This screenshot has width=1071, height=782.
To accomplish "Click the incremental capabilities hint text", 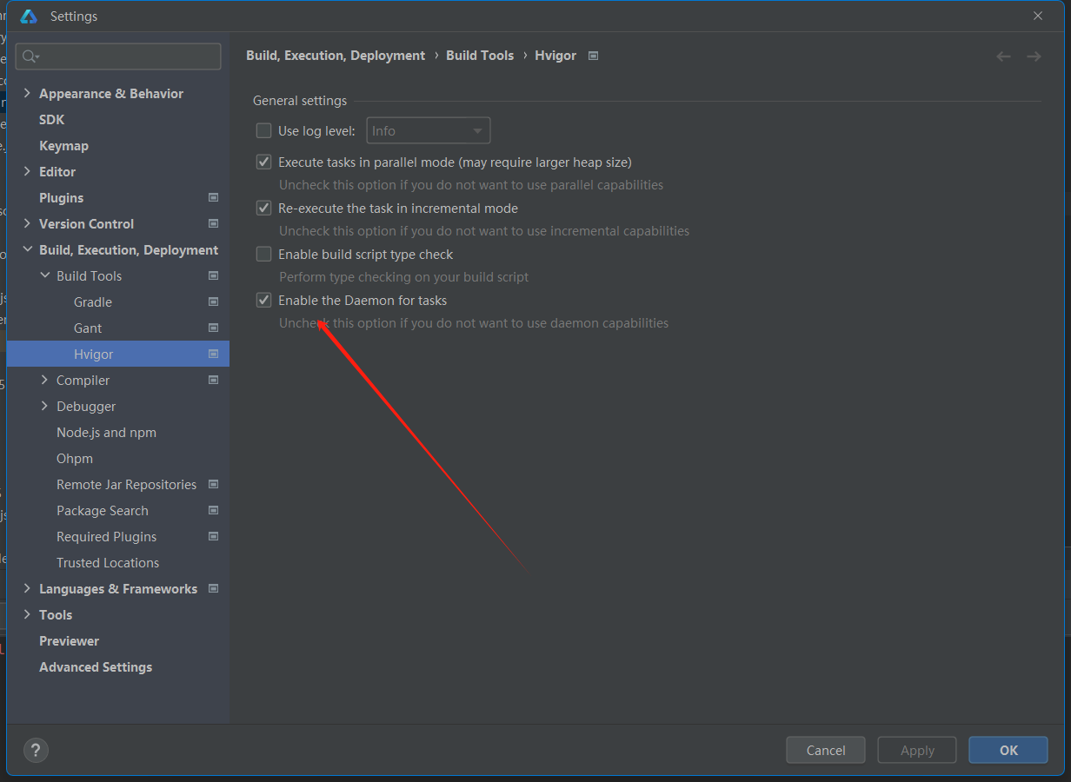I will click(484, 231).
